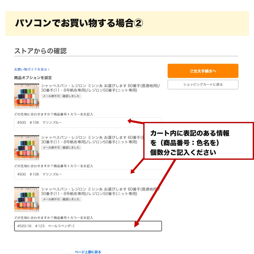Viewport: 254px width, 254px height.
Task: Open the お買い物ガイドを見る link
Action: click(32, 69)
